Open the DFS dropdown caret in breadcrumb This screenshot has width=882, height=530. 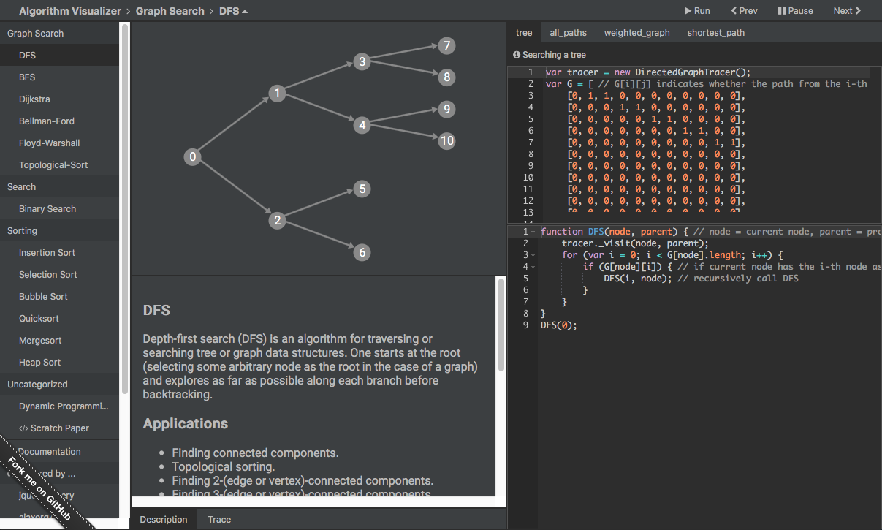(x=245, y=12)
